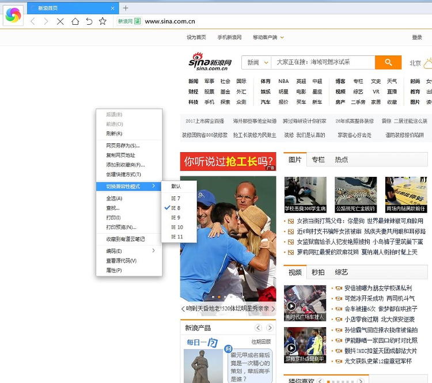Click the 设为首页 link
This screenshot has width=432, height=383.
click(196, 37)
